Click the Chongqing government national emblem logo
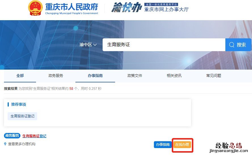 (x=35, y=8)
